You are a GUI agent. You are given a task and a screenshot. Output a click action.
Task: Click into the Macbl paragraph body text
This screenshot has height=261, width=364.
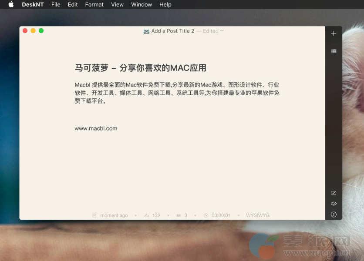(x=176, y=93)
